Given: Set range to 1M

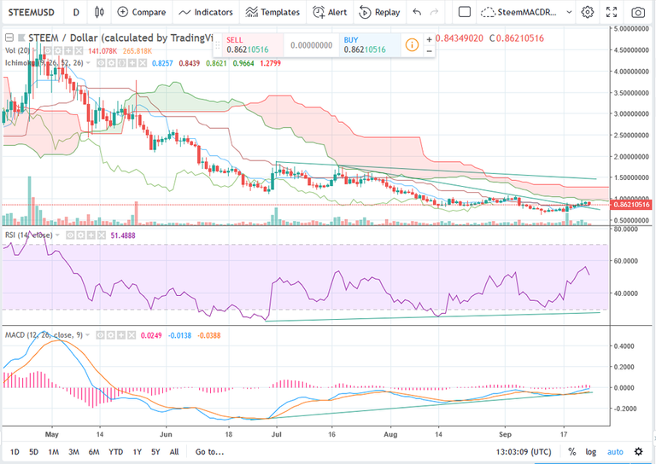Looking at the screenshot, I should click(53, 452).
